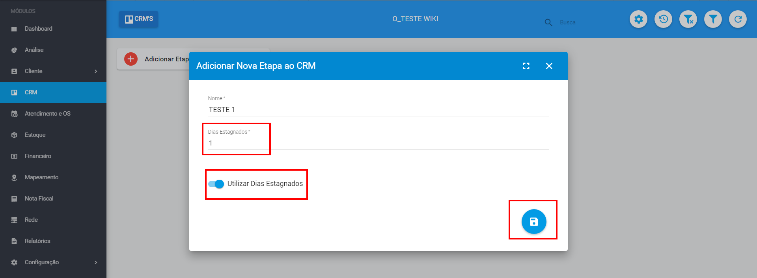
Task: Click the CRM'S button in header
Action: 139,19
